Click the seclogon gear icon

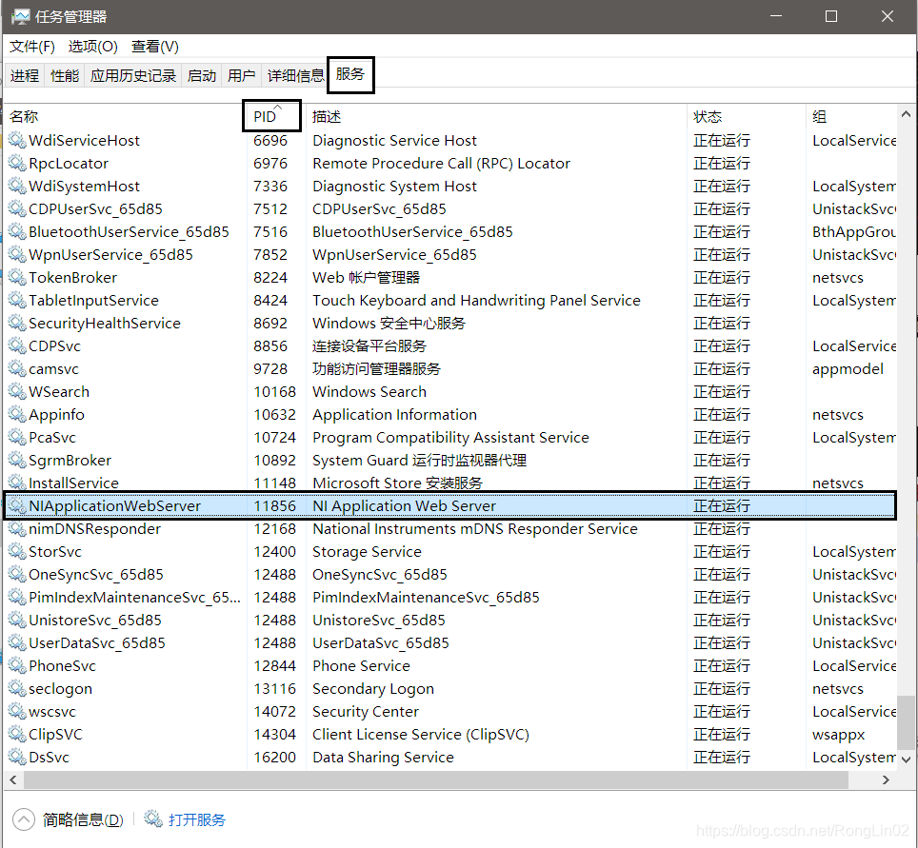(x=17, y=688)
